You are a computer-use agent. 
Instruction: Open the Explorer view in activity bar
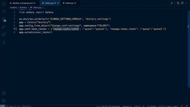coord(4,4)
